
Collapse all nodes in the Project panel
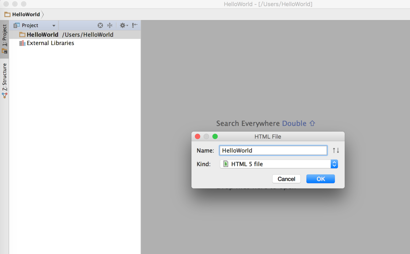(110, 25)
